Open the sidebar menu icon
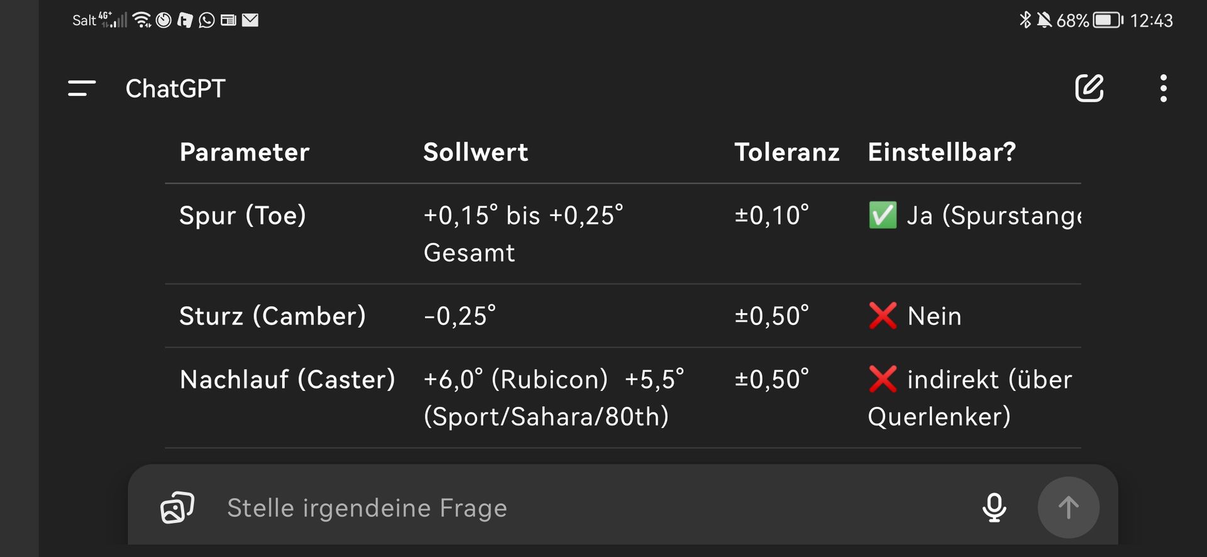Screen dimensions: 1207x557 click(82, 89)
